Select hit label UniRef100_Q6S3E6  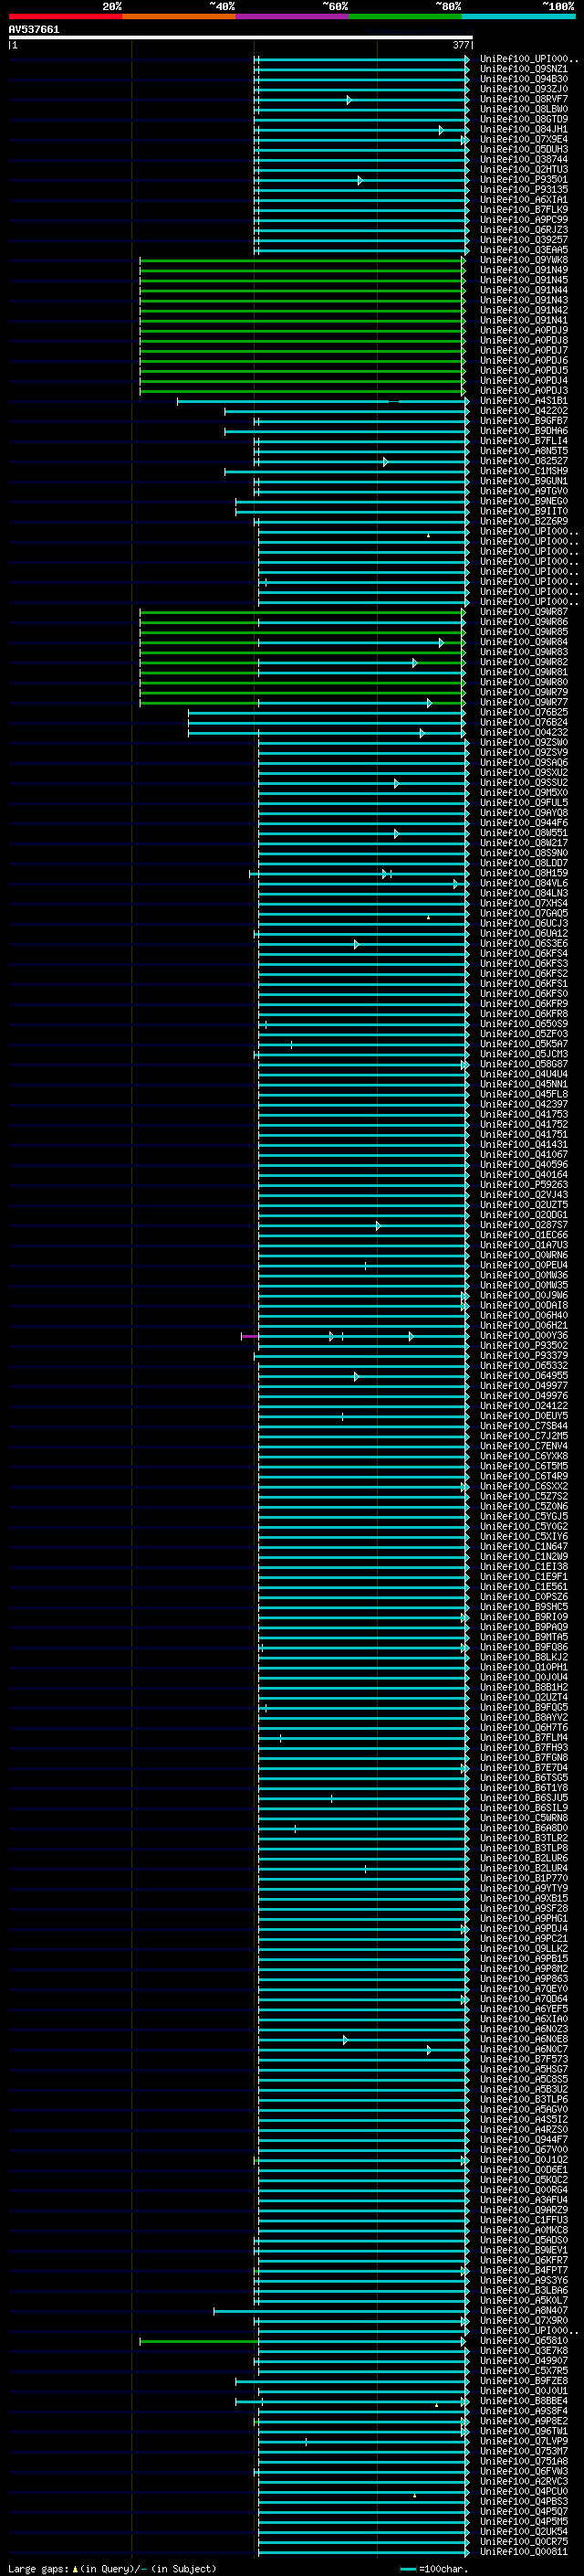click(524, 944)
